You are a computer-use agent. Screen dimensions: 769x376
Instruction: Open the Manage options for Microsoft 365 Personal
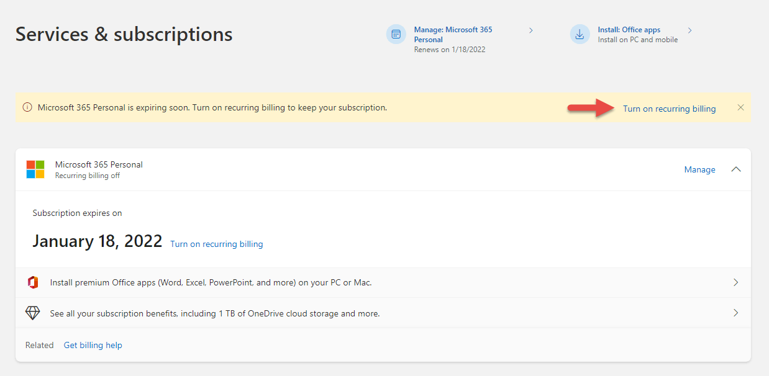click(x=699, y=169)
